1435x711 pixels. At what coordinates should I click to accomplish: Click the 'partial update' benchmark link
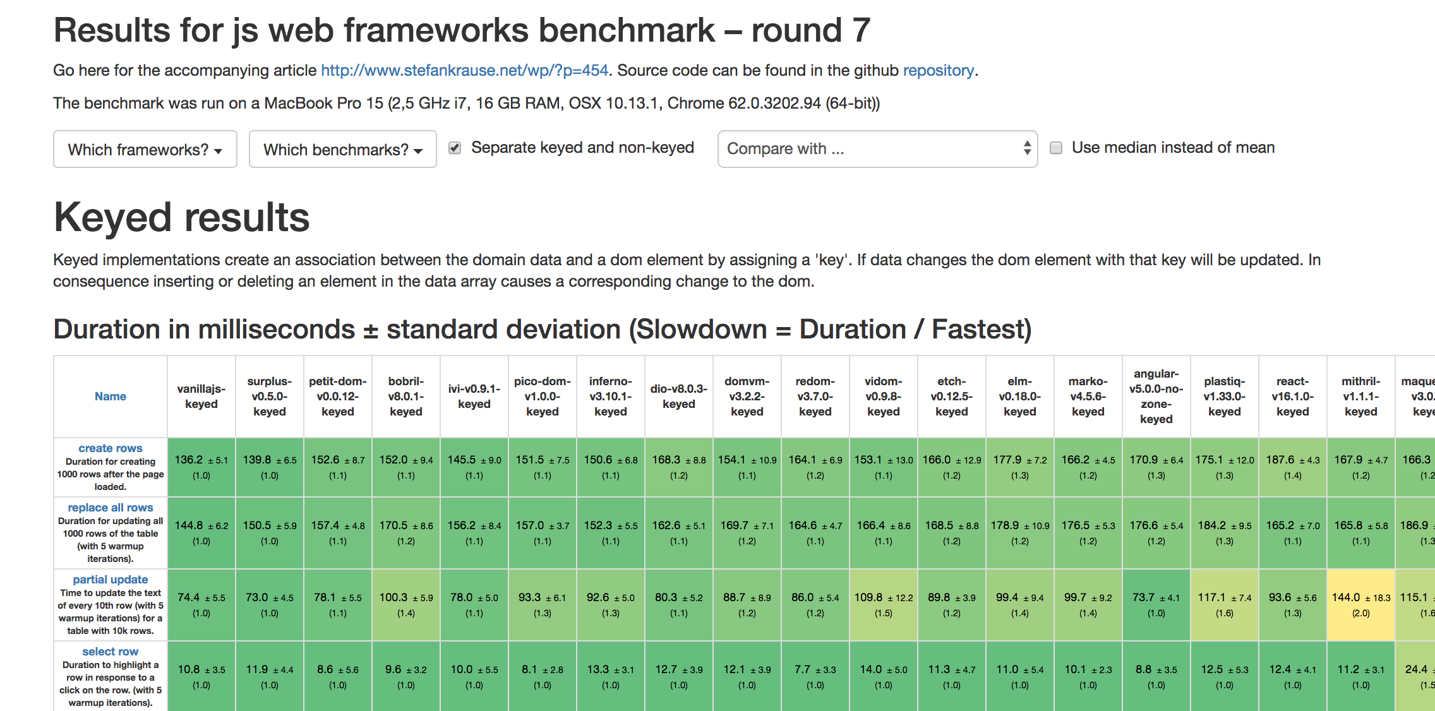click(x=111, y=580)
